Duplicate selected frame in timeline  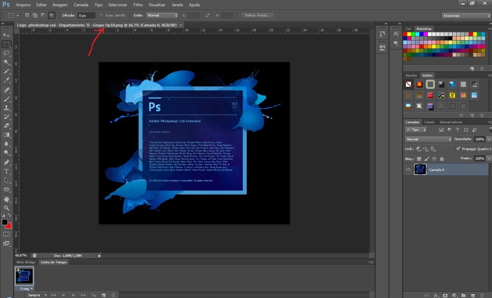click(x=103, y=295)
